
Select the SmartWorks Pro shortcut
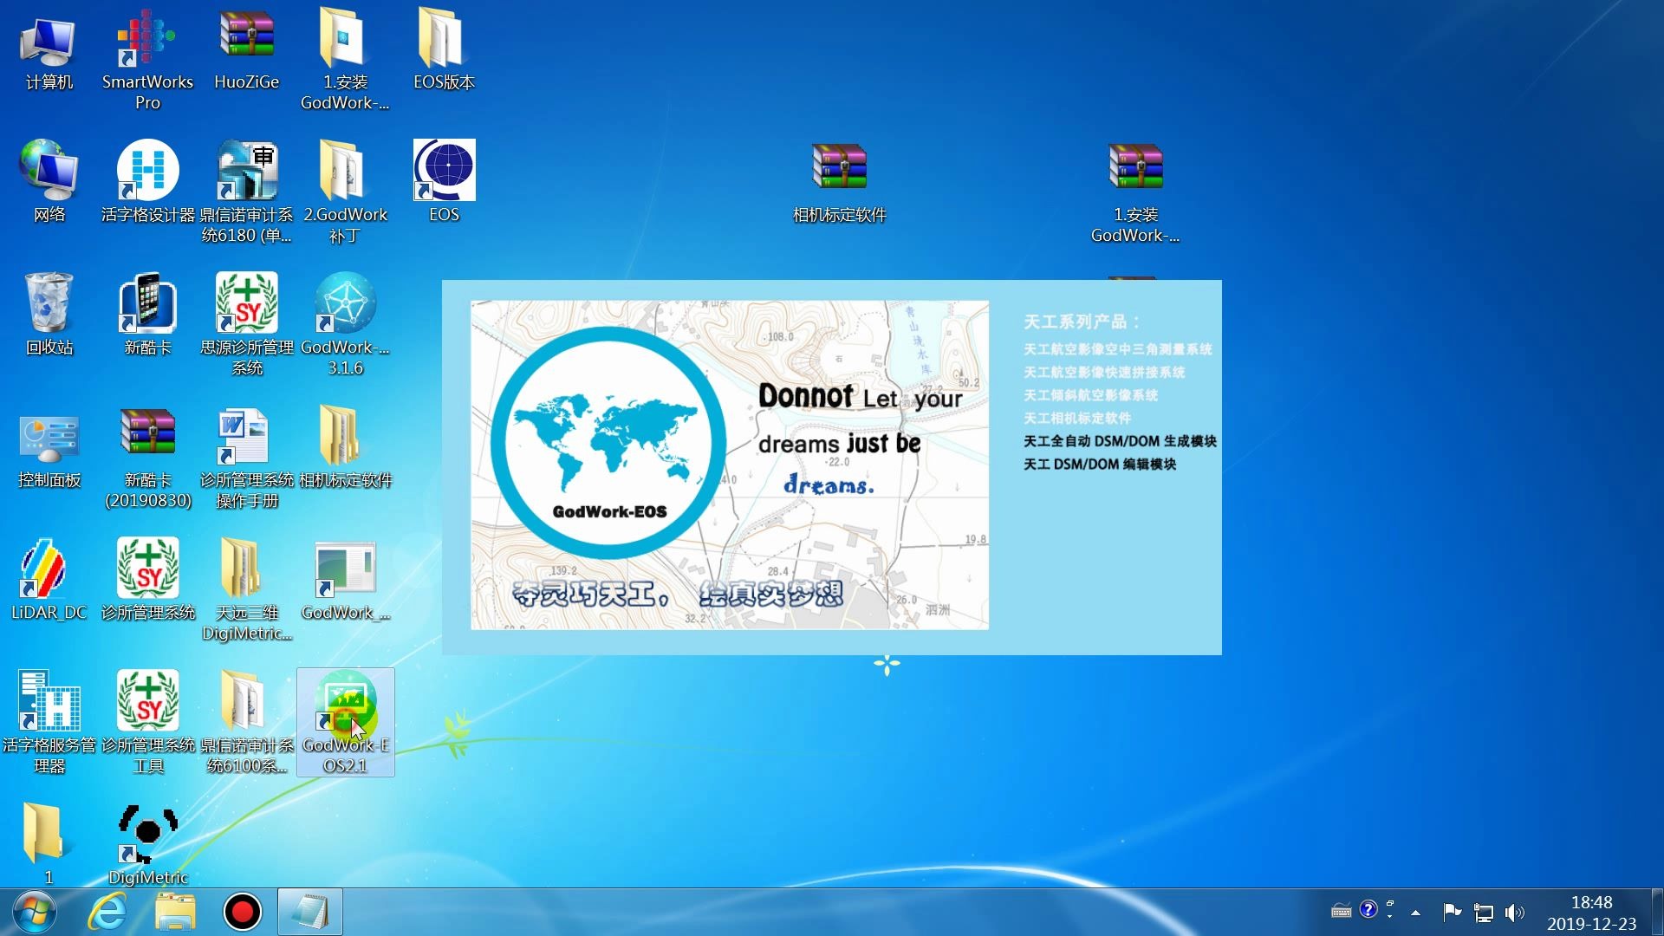(x=147, y=59)
